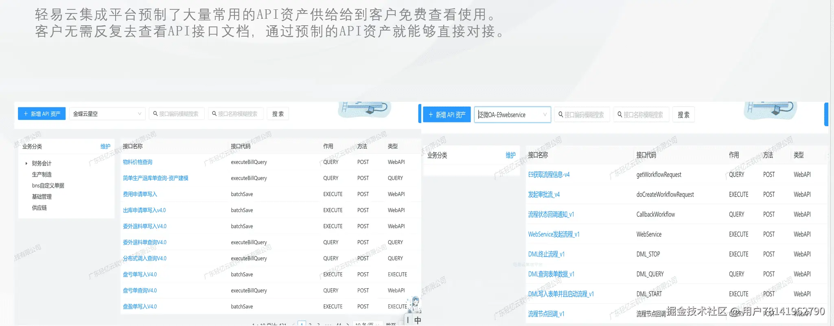834x326 pixels.
Task: Open the 盘亏单写入V4.0 link
Action: (x=140, y=274)
